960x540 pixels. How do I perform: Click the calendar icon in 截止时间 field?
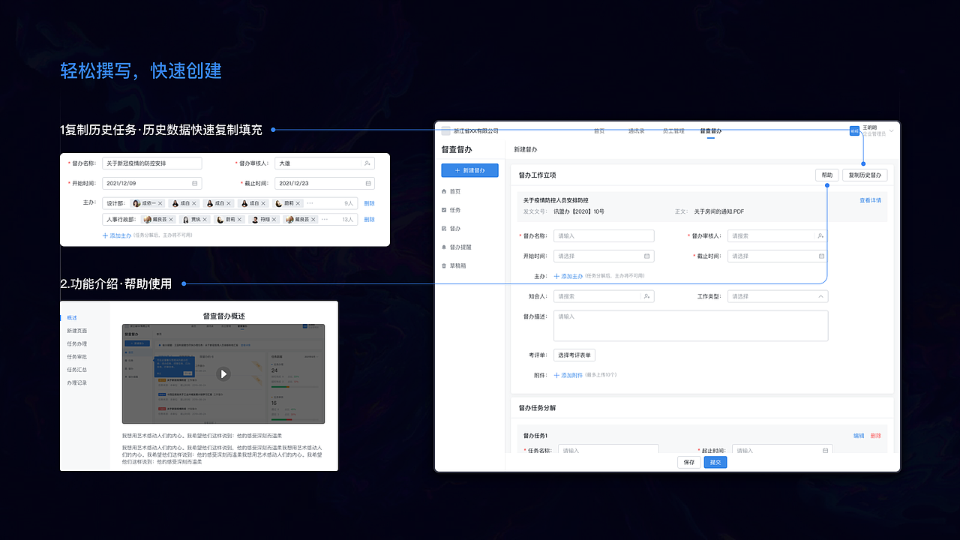point(822,256)
